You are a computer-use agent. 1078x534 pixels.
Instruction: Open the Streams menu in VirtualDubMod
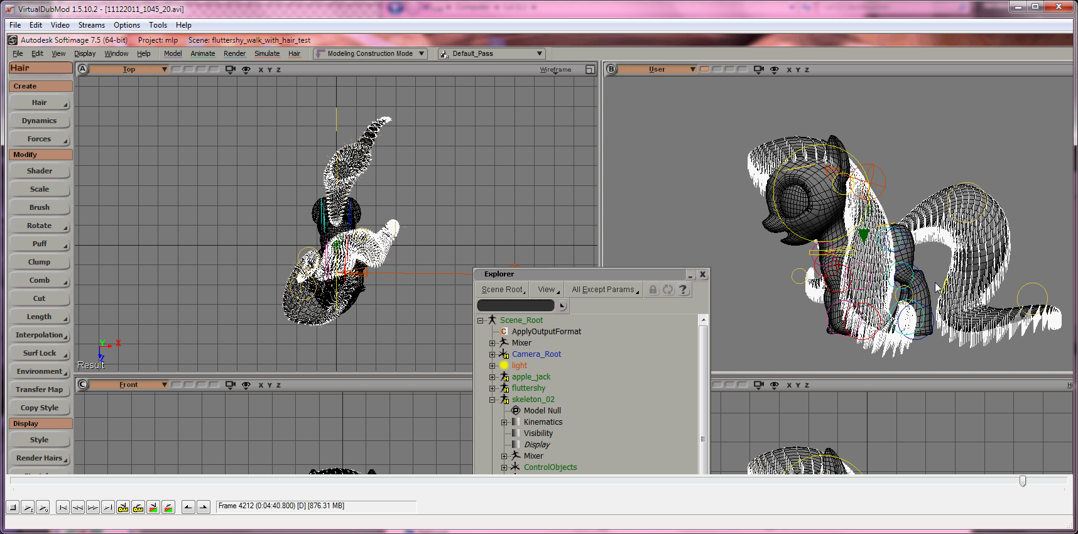click(x=91, y=25)
